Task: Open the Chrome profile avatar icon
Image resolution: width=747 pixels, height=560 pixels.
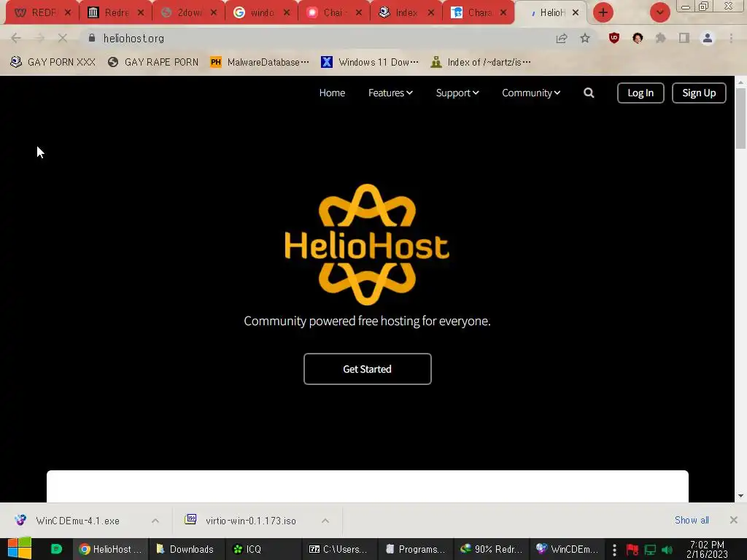Action: point(708,38)
